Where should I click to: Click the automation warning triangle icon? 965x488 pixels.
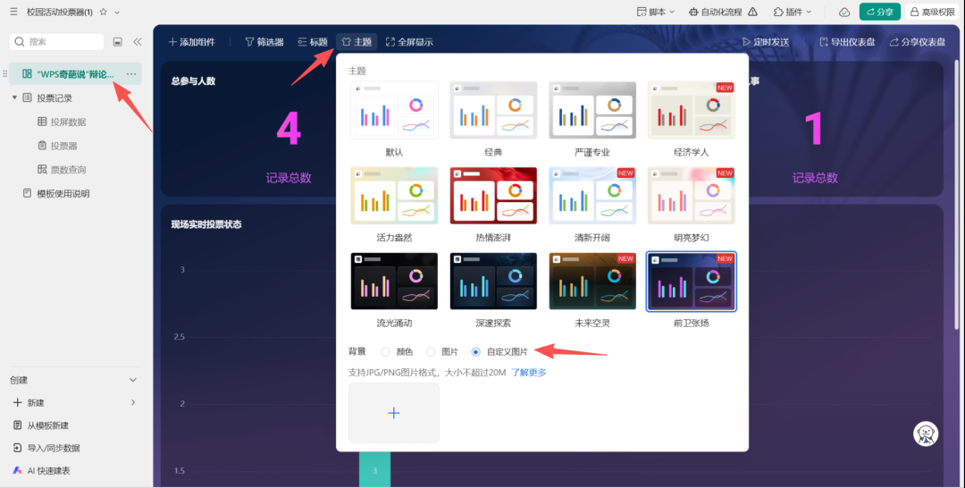tap(752, 12)
